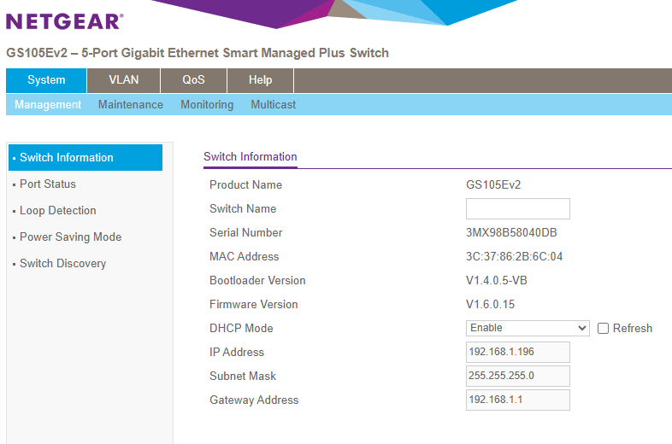Click the Subnet Mask label

(243, 376)
